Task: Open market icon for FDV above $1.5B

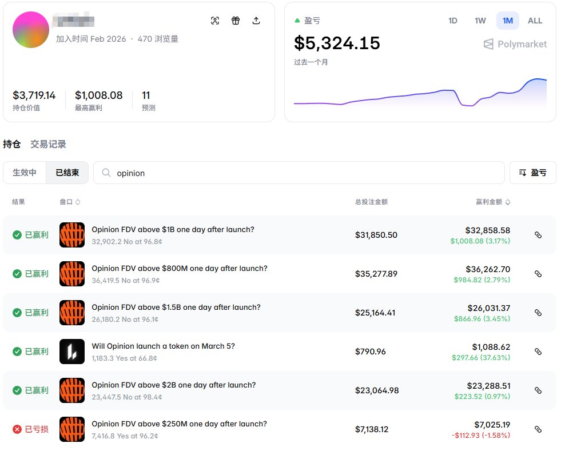Action: pos(72,313)
